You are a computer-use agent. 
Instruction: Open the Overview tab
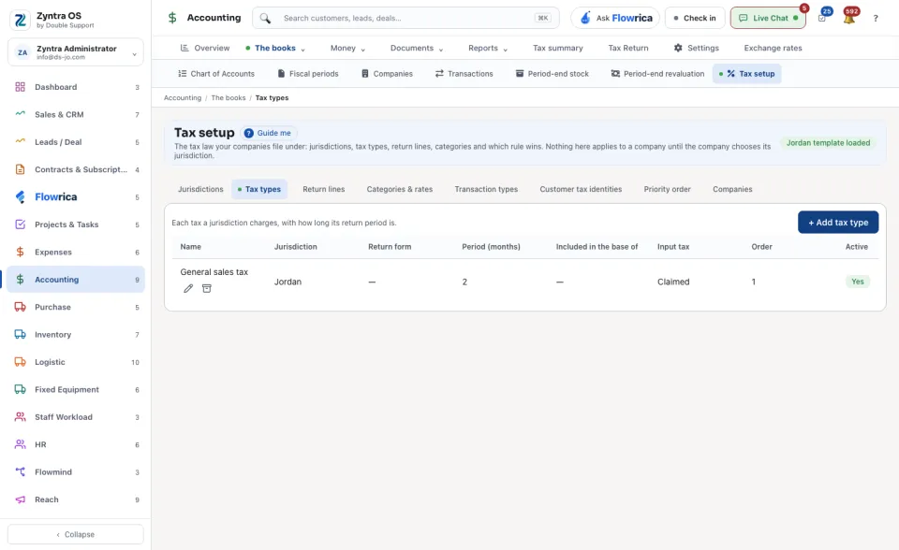pyautogui.click(x=205, y=48)
